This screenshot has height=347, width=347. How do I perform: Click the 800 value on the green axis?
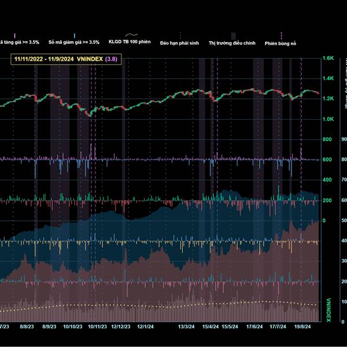[x=327, y=139]
